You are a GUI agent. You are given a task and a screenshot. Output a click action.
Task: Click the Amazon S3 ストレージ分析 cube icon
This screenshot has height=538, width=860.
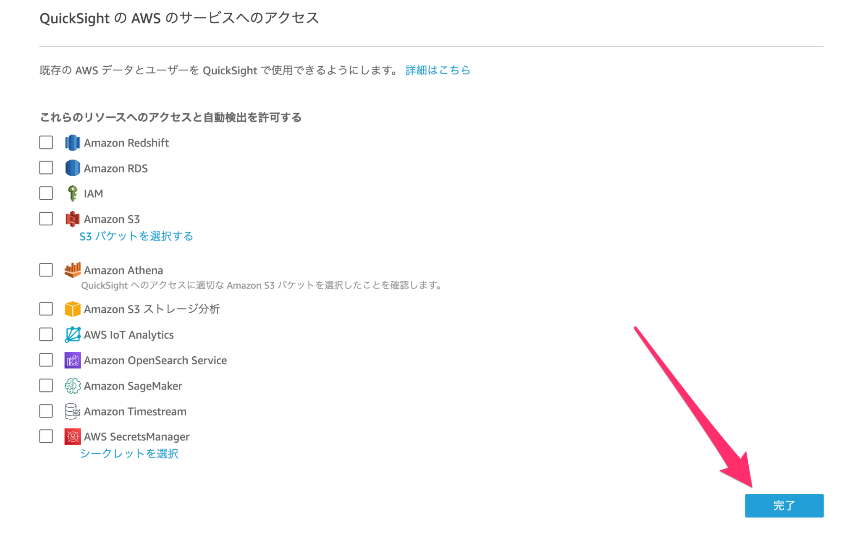[72, 309]
